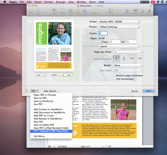
Task: Open the Format menu in menu bar
Action: pyautogui.click(x=48, y=2)
